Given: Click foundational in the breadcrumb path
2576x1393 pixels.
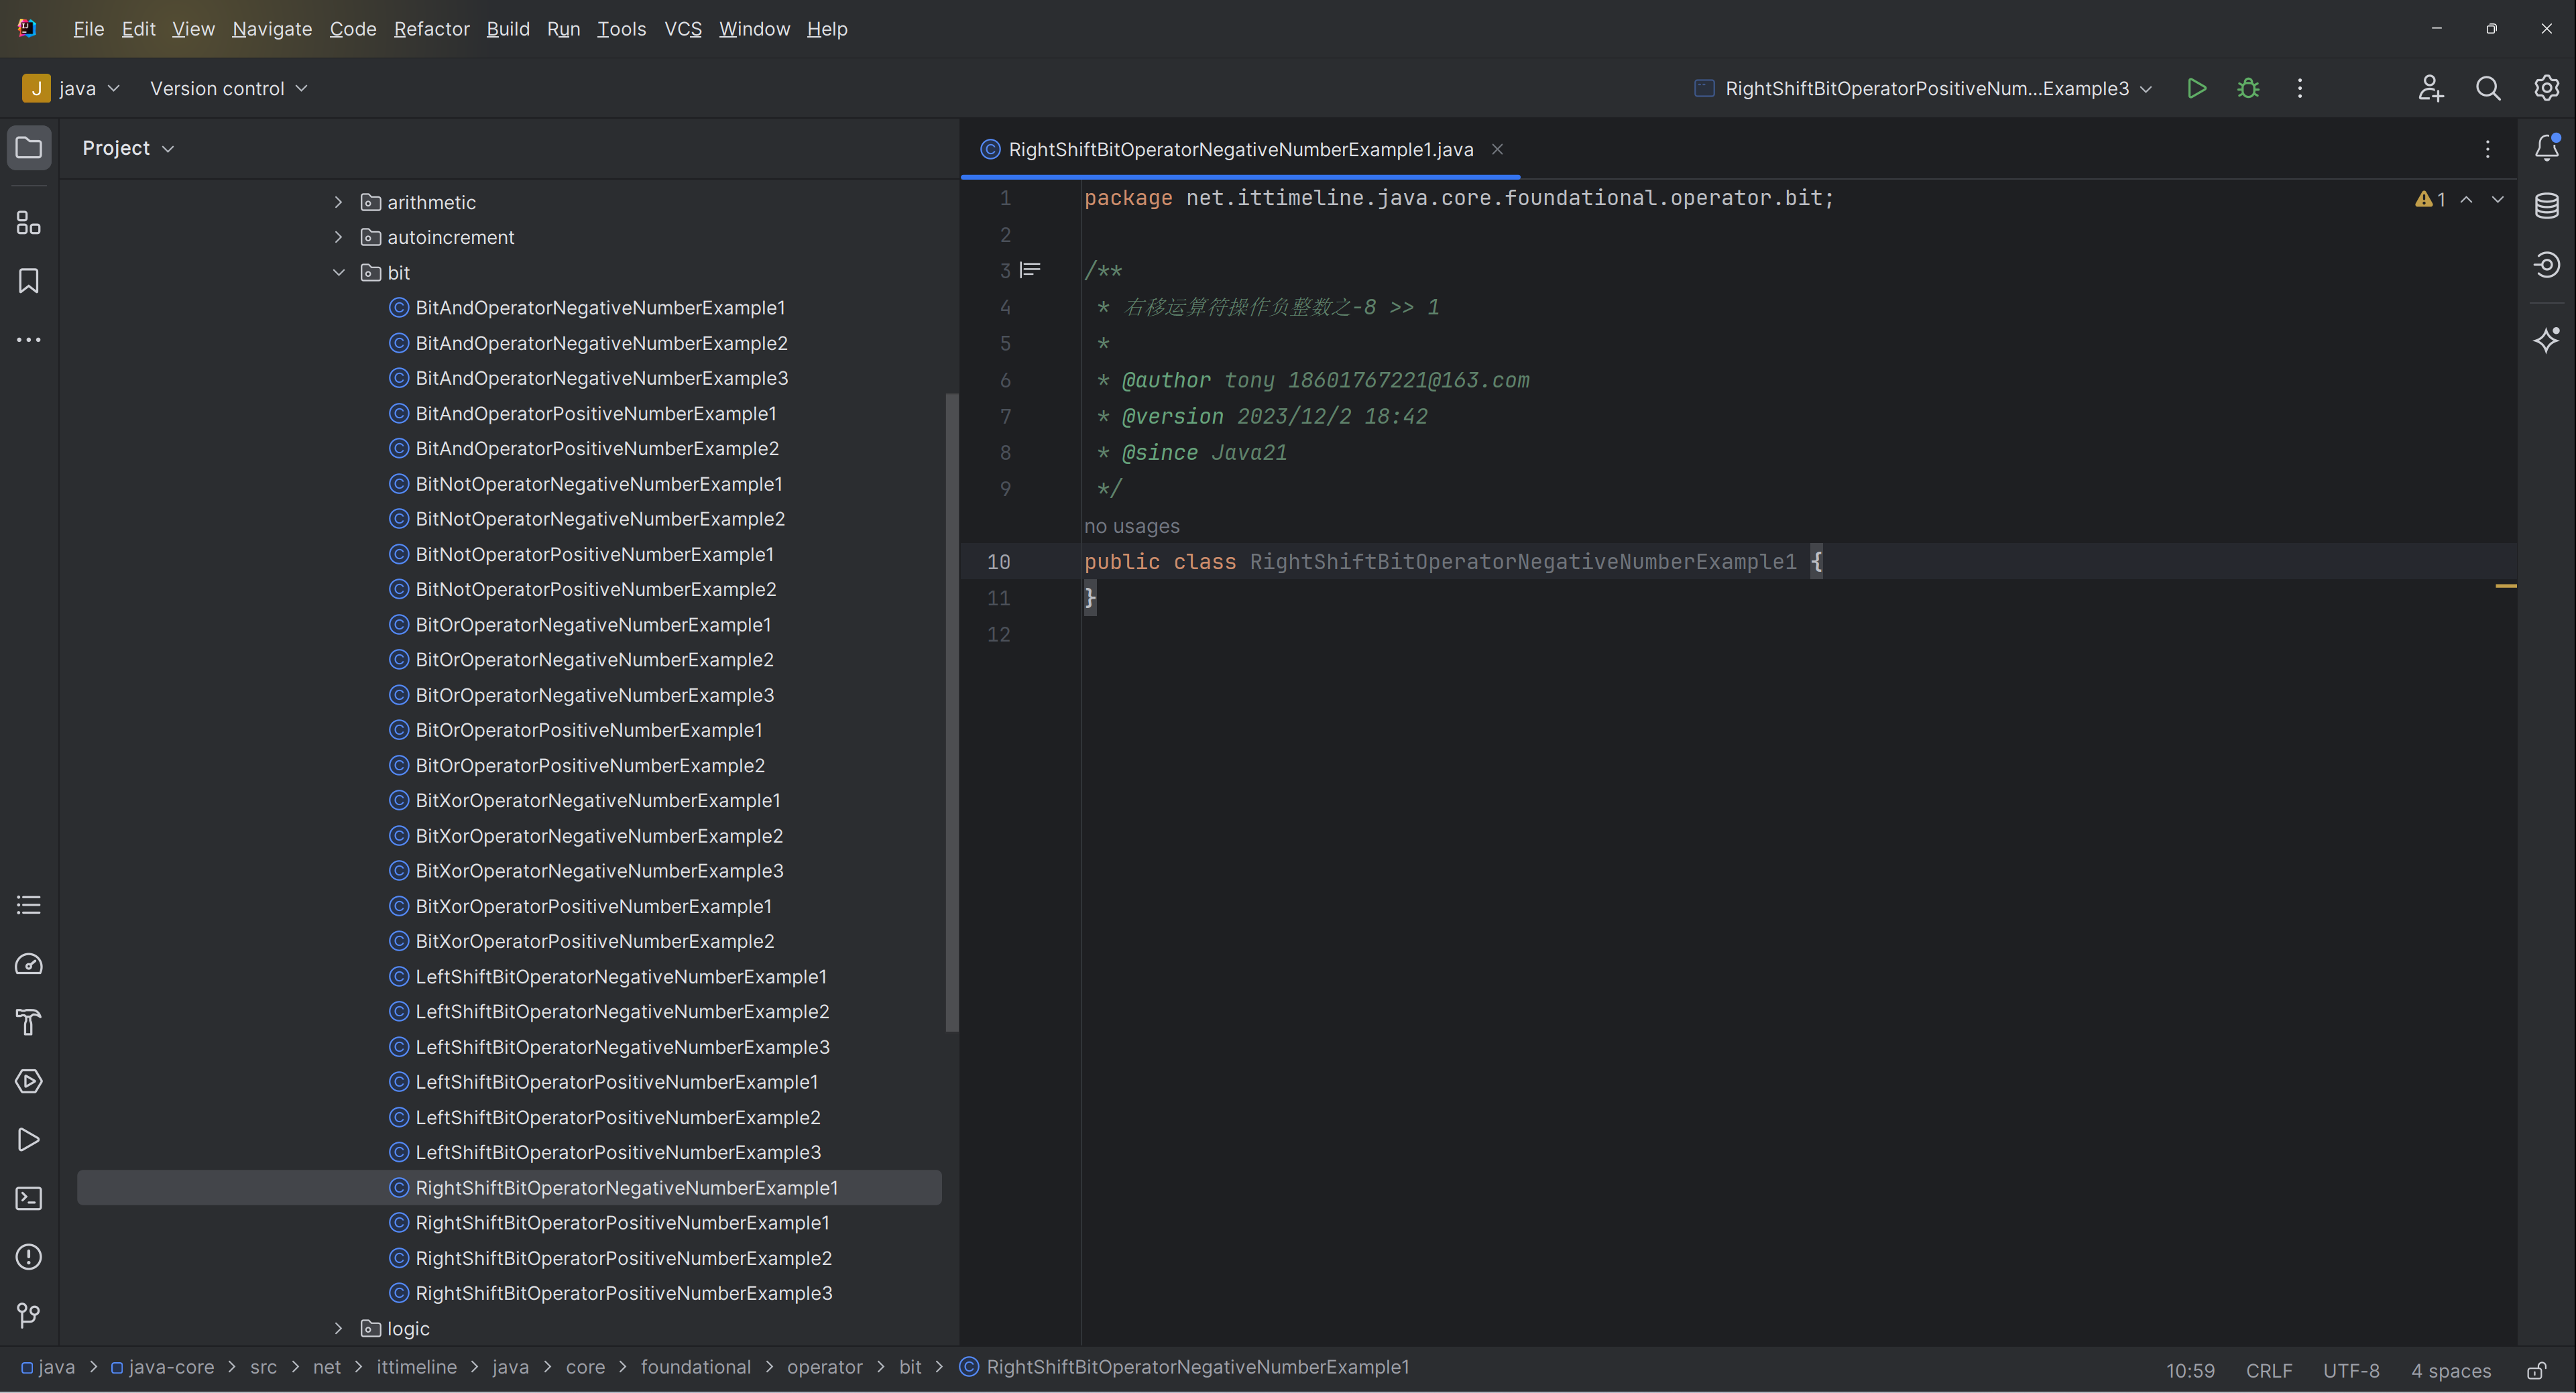Looking at the screenshot, I should 695,1367.
